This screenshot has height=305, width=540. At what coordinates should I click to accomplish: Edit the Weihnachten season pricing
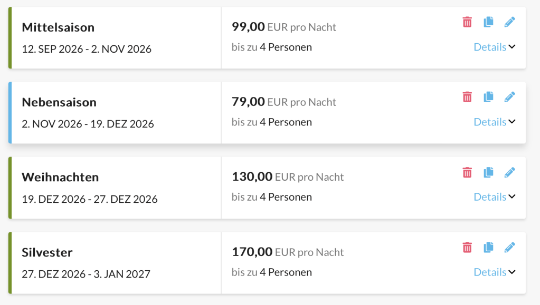509,172
